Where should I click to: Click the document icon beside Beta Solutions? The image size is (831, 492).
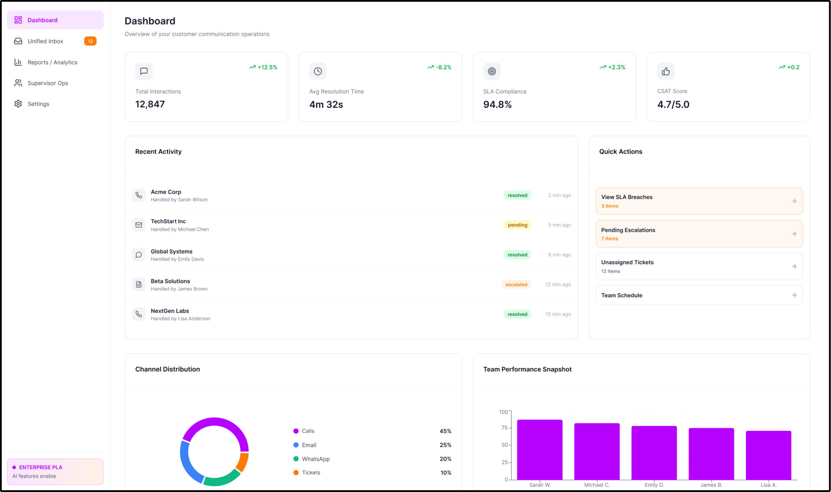tap(138, 285)
